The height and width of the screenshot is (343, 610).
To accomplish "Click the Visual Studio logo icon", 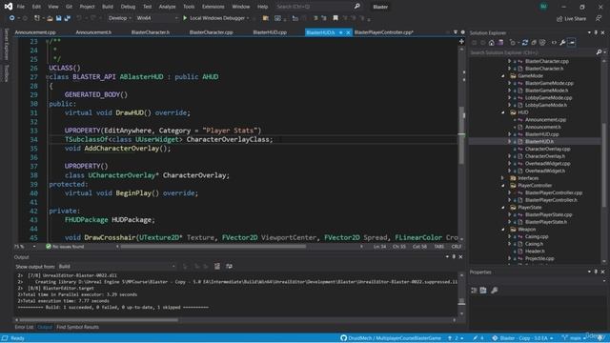I will [x=9, y=7].
